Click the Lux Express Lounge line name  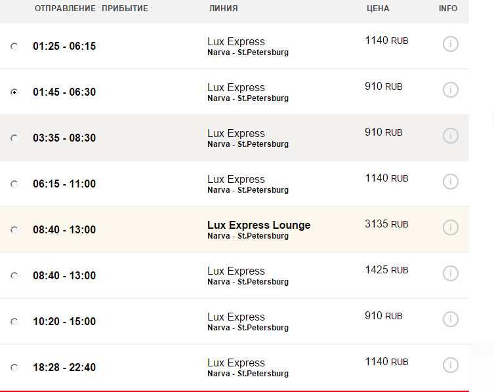click(258, 225)
